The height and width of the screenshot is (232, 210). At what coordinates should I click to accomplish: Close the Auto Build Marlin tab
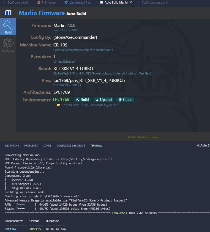(131, 2)
